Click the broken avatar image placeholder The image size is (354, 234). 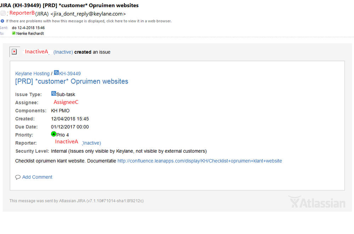[14, 52]
